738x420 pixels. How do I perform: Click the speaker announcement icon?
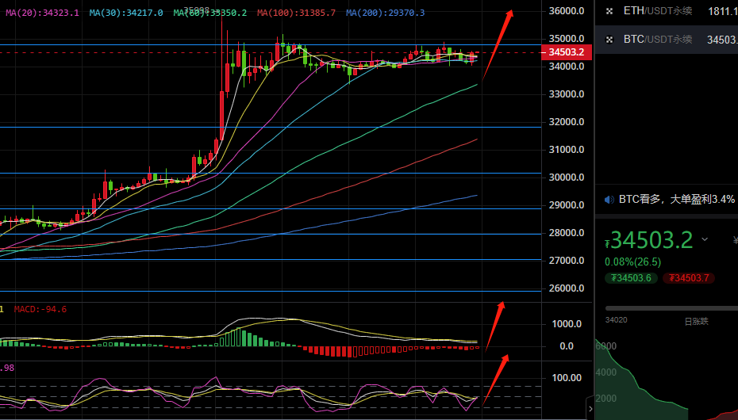(x=609, y=199)
